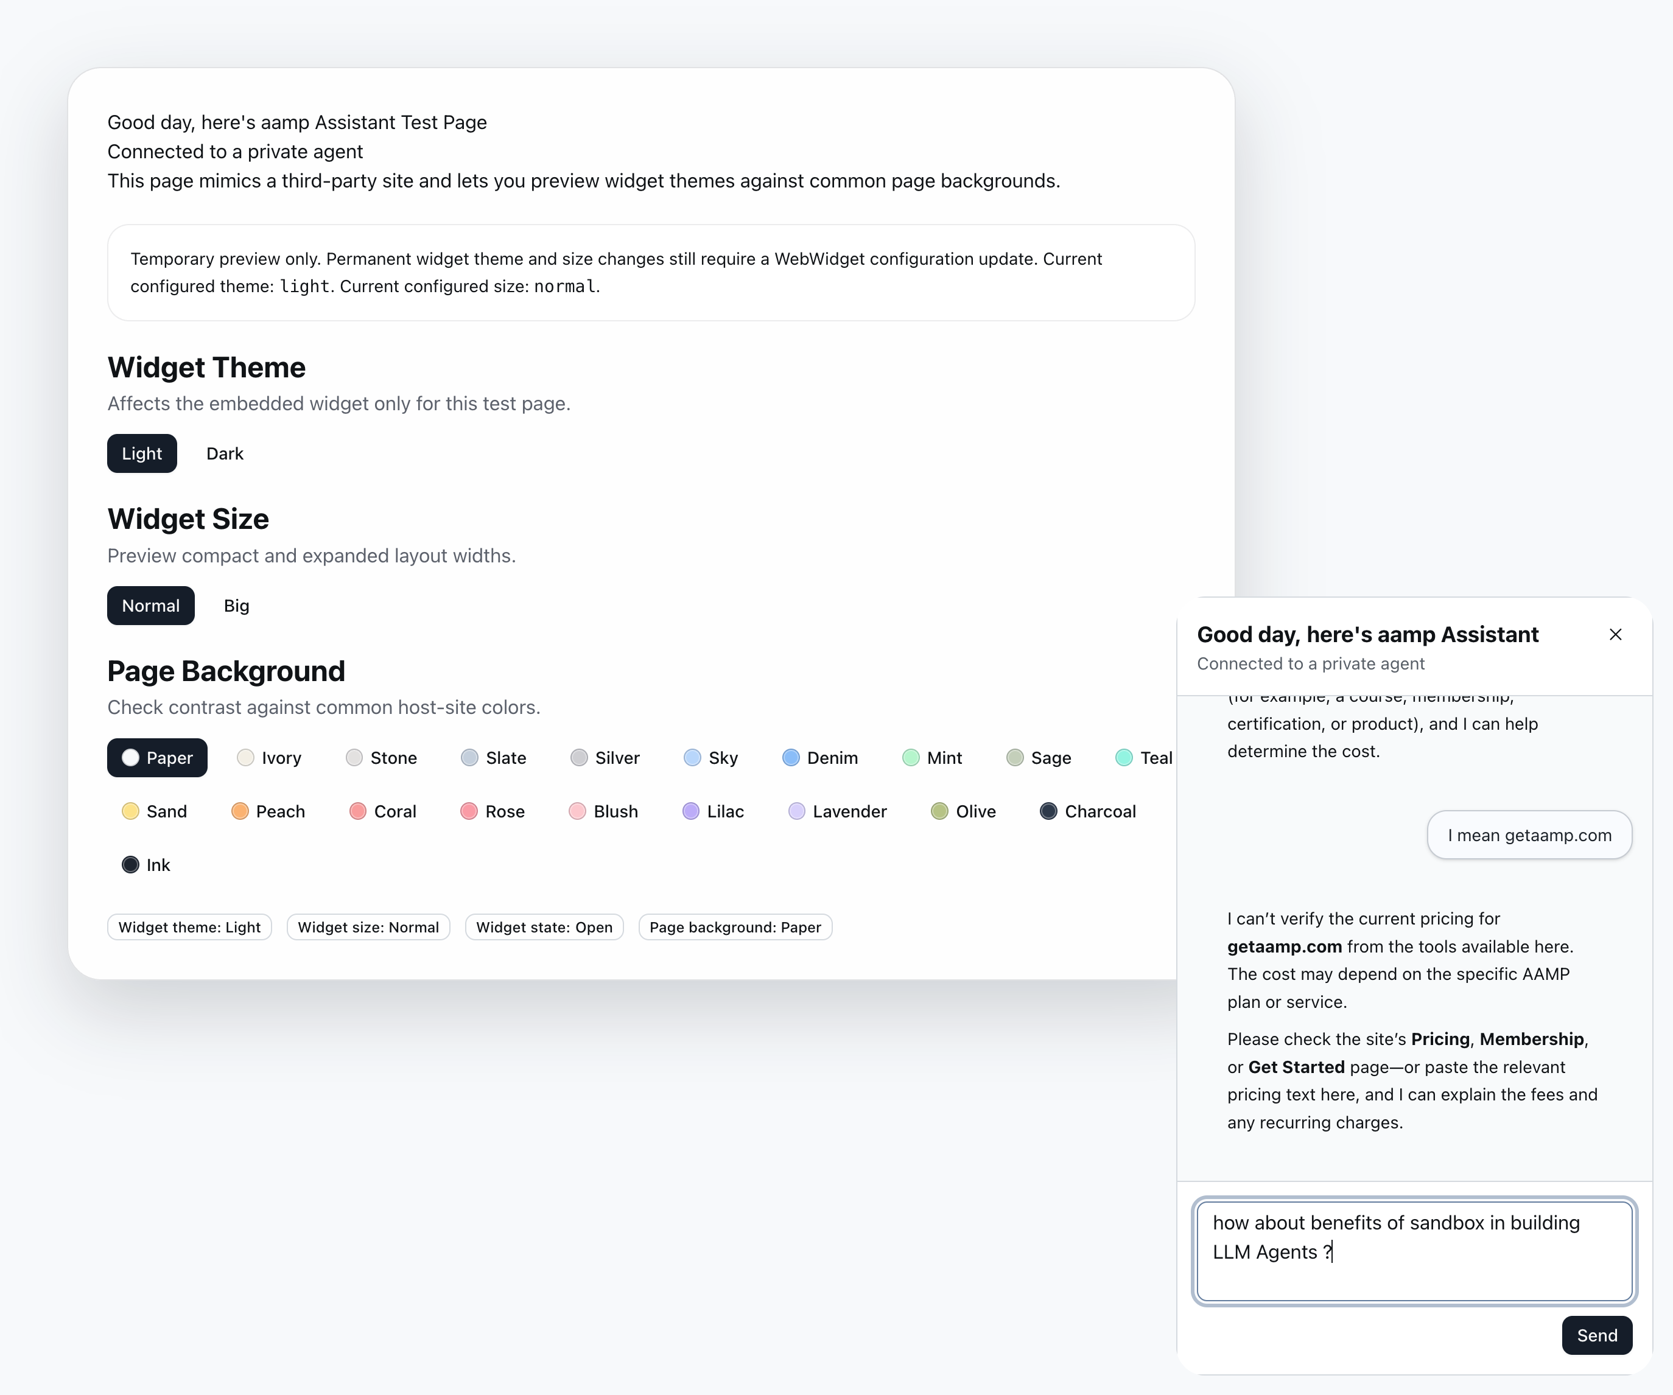Select Normal widget size
Image resolution: width=1673 pixels, height=1395 pixels.
(150, 606)
